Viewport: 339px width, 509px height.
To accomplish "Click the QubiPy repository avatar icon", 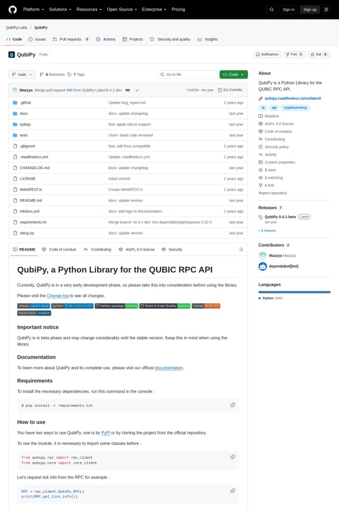I will pyautogui.click(x=12, y=54).
